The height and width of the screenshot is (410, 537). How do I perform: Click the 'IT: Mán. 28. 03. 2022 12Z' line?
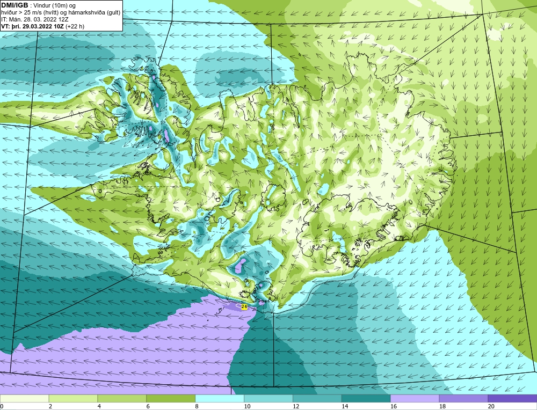point(35,19)
